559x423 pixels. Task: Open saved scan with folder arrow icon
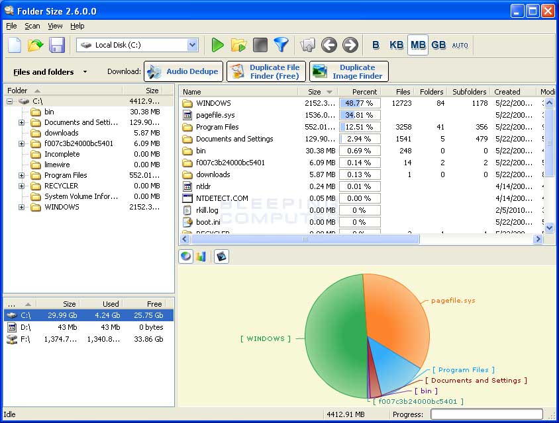click(36, 45)
